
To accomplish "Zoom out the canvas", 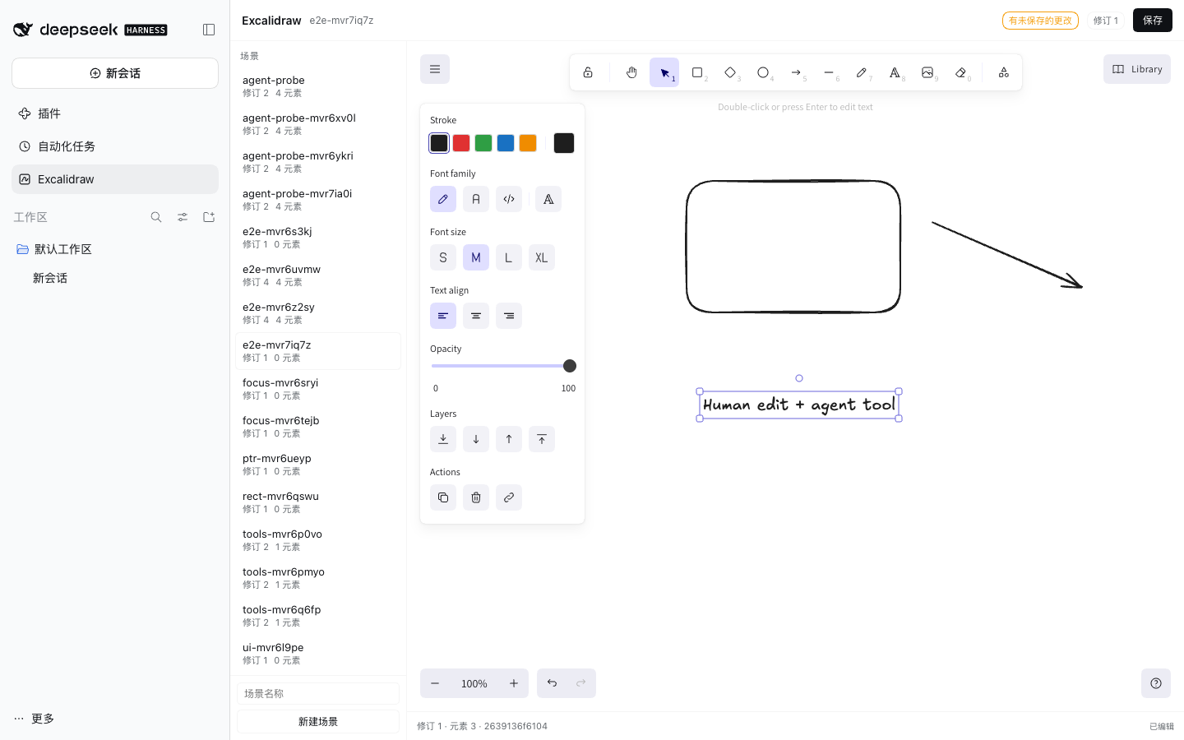I will click(435, 683).
